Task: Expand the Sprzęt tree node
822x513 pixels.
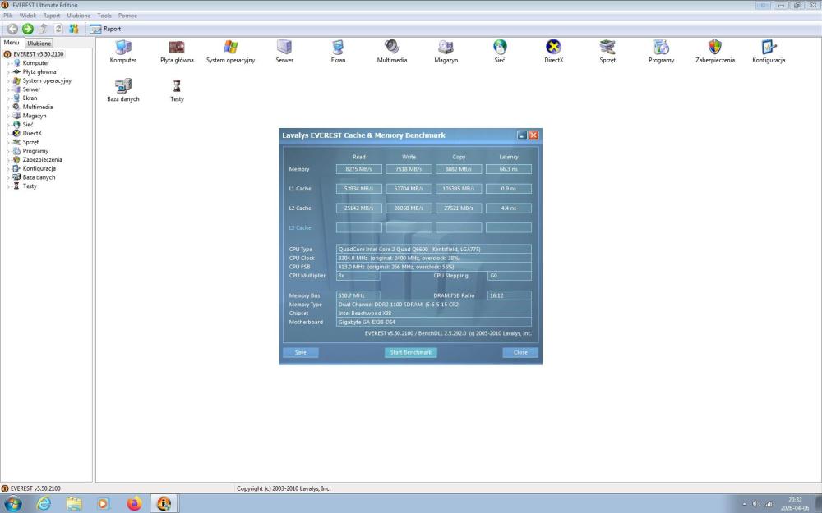Action: coord(8,143)
